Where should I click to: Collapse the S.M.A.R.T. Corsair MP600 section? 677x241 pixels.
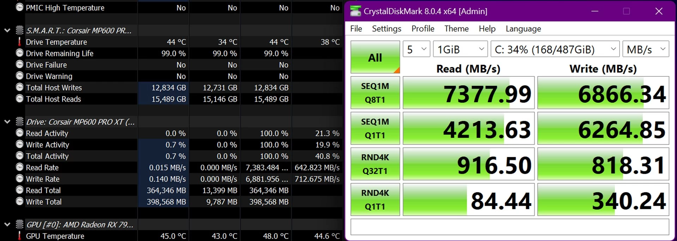(x=7, y=31)
